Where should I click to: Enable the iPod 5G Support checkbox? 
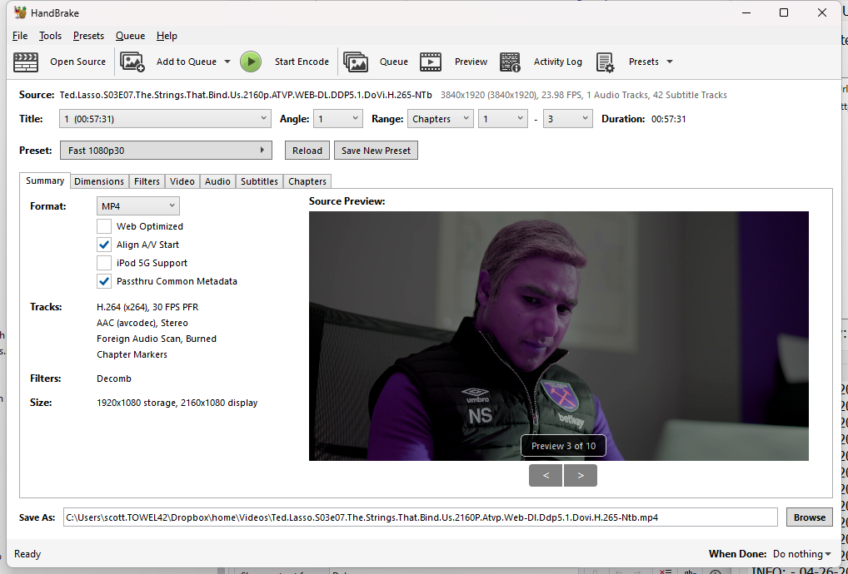click(x=104, y=263)
